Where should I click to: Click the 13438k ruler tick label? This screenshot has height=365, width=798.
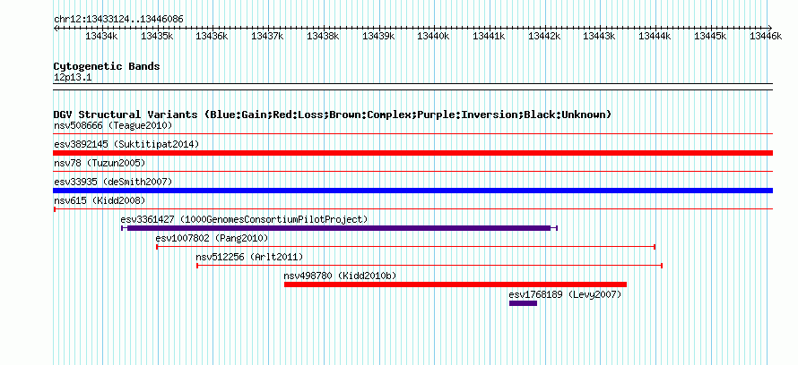click(323, 36)
